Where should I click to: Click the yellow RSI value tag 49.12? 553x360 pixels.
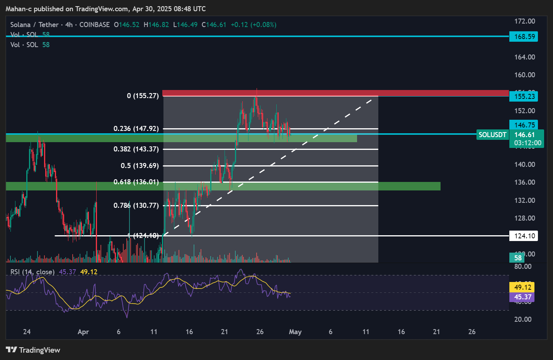pyautogui.click(x=522, y=287)
